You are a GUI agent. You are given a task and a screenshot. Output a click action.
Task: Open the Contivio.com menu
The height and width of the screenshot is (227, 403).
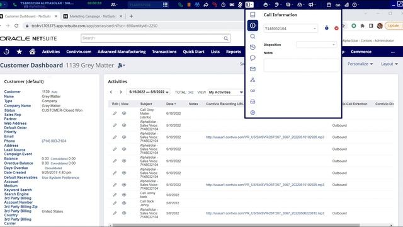[x=79, y=52]
